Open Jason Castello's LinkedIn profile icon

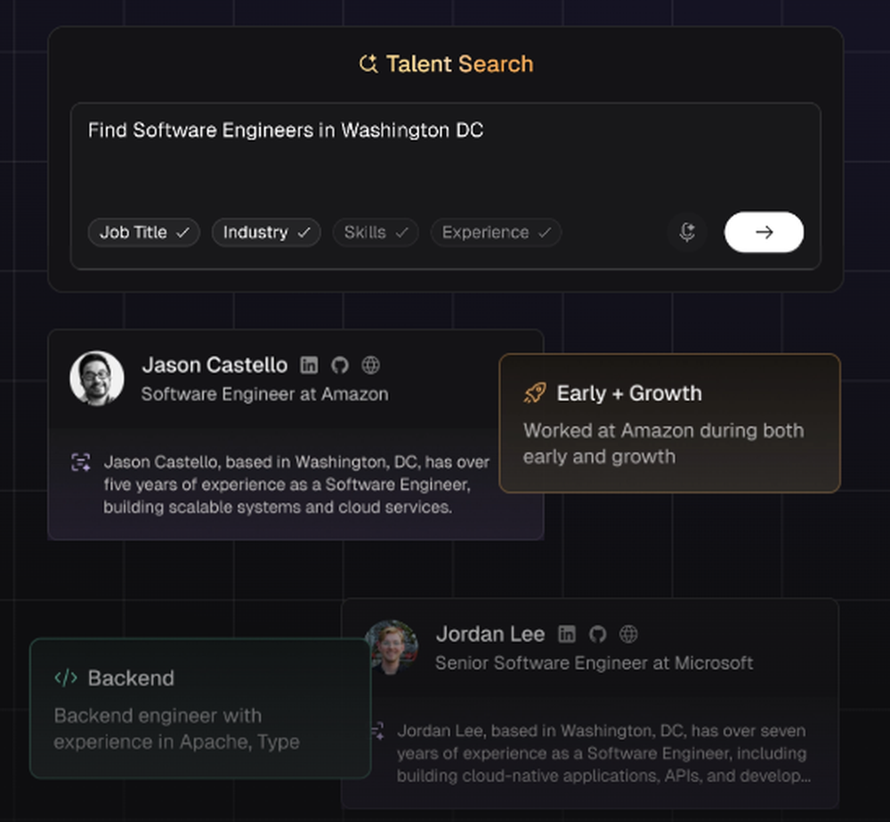pyautogui.click(x=309, y=365)
